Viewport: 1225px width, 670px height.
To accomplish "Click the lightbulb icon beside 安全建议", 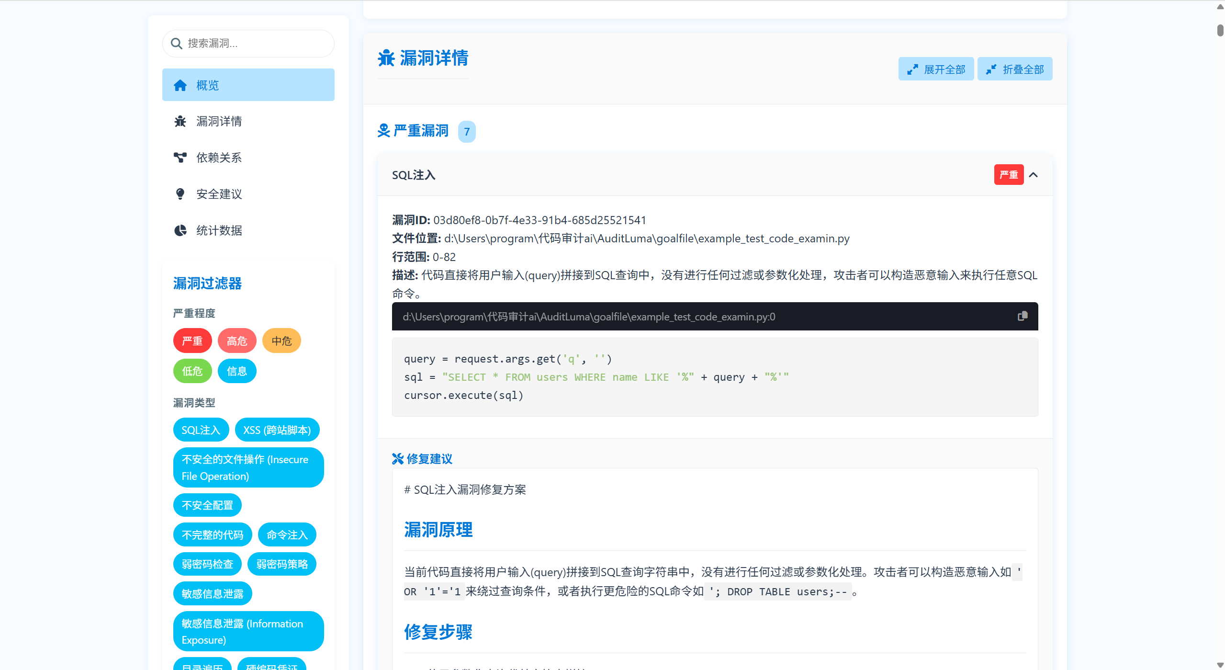I will pyautogui.click(x=180, y=194).
